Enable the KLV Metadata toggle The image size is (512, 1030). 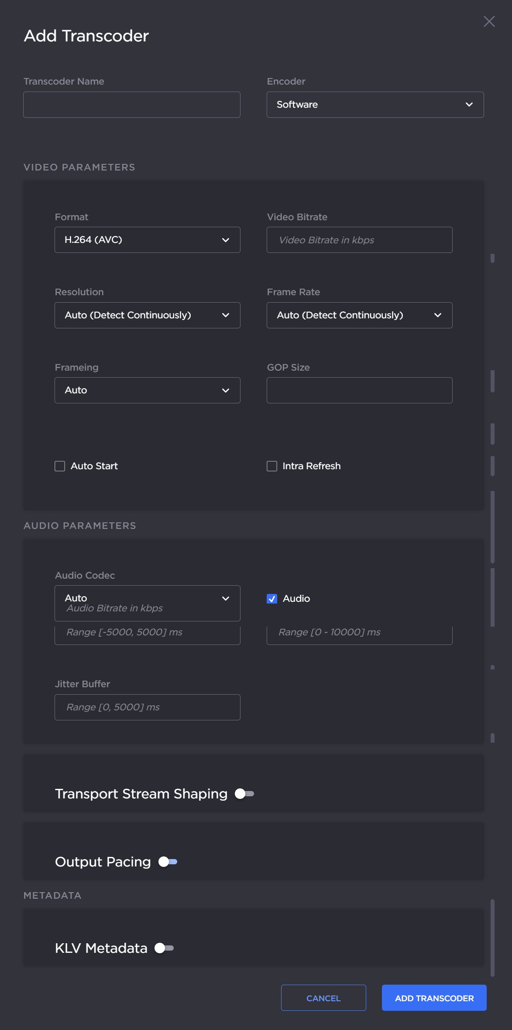click(x=164, y=948)
